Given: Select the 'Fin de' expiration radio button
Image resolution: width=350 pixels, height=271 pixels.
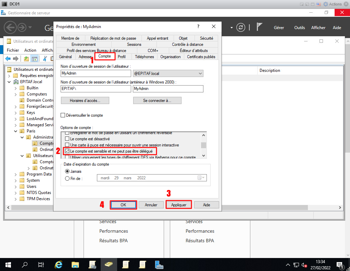Looking at the screenshot, I should (x=67, y=178).
